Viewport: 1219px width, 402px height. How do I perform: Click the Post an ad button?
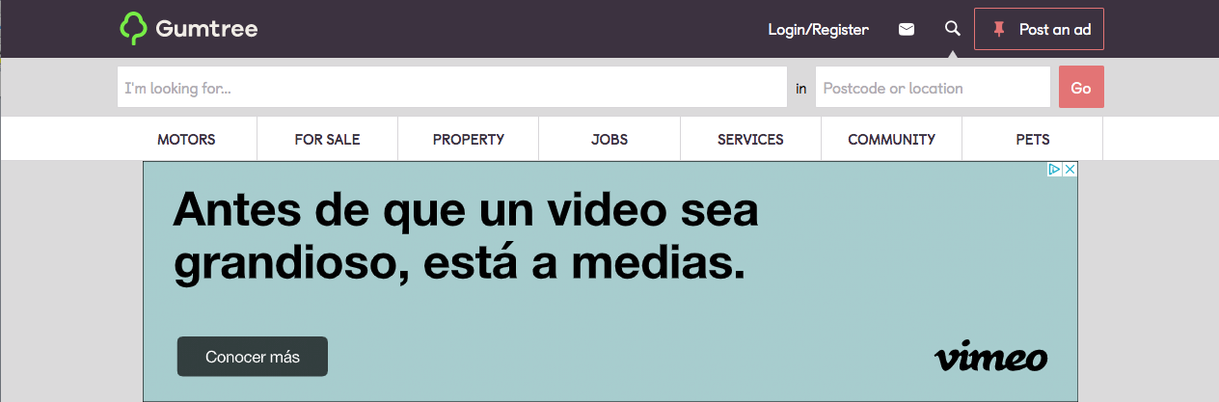click(x=1039, y=29)
